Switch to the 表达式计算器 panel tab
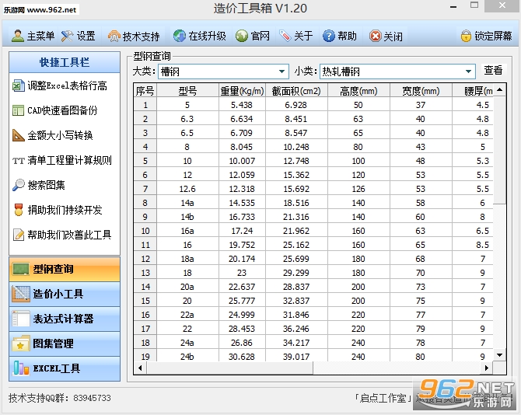The image size is (521, 415). click(65, 319)
